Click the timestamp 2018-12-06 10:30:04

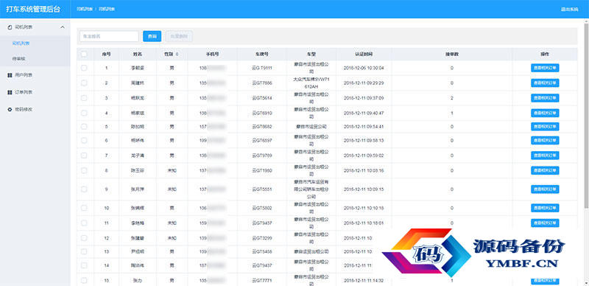click(x=364, y=68)
